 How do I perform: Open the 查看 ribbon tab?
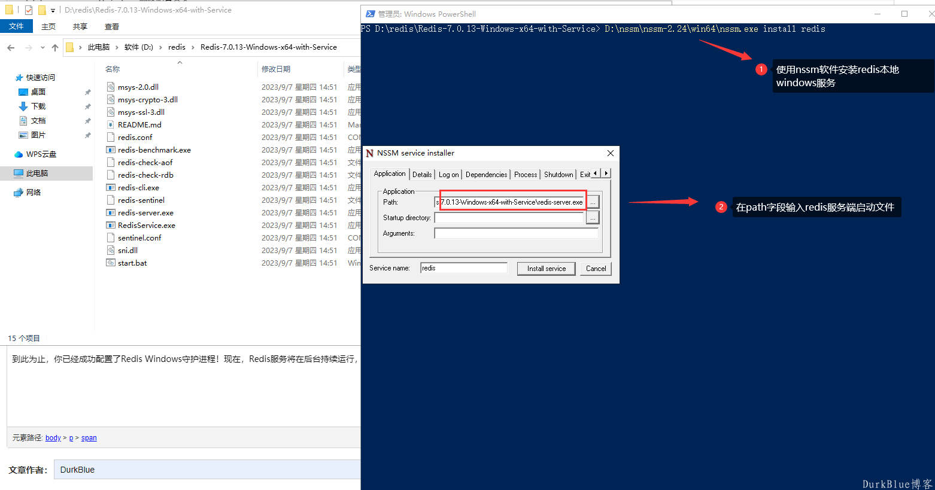(112, 27)
